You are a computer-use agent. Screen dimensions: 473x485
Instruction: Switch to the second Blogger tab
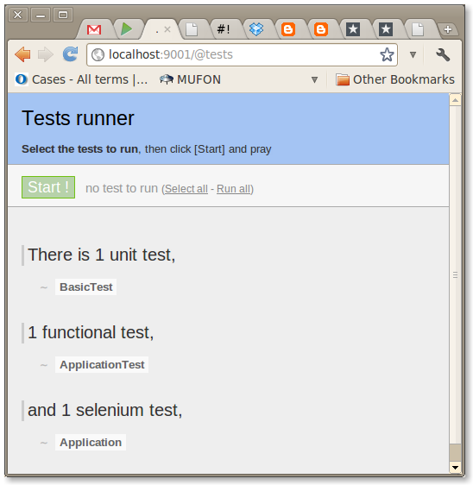click(321, 29)
